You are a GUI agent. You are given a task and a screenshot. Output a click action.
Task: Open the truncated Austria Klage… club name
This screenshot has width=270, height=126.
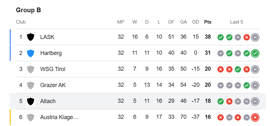click(x=59, y=117)
